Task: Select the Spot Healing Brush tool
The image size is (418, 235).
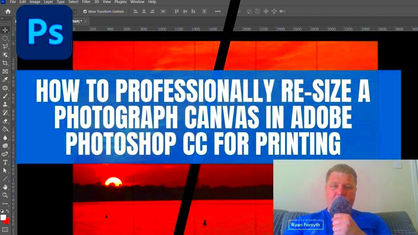Action: [5, 88]
